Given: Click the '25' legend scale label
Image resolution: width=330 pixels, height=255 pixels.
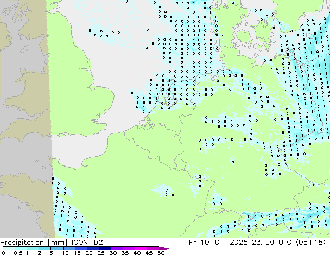Looking at the screenshot, I should click(x=101, y=253).
